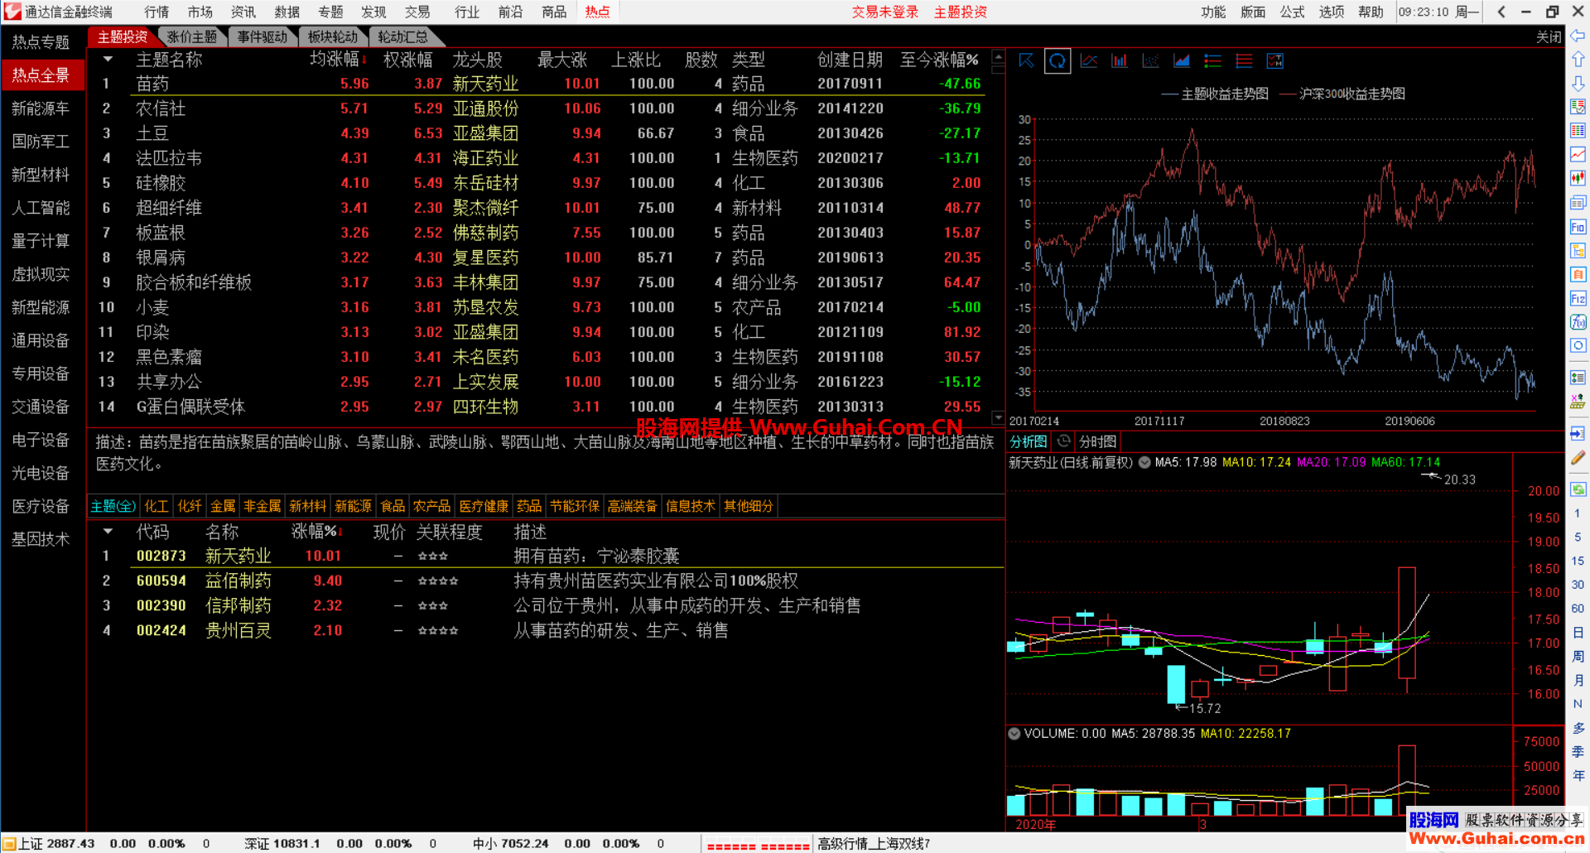
Task: Filter by 药品 category
Action: tap(528, 506)
